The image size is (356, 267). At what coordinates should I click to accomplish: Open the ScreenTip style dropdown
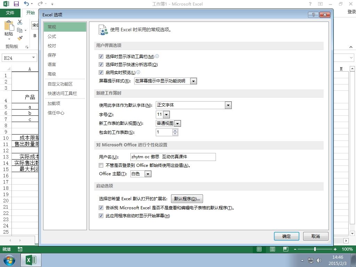[x=193, y=81]
